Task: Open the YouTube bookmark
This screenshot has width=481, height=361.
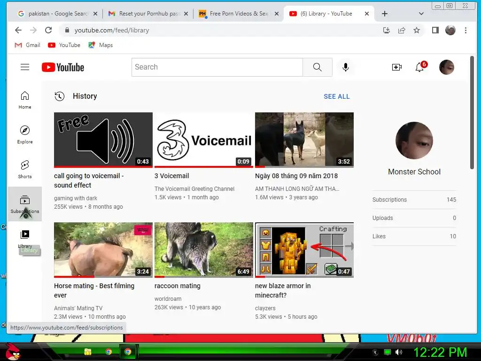Action: pyautogui.click(x=64, y=45)
